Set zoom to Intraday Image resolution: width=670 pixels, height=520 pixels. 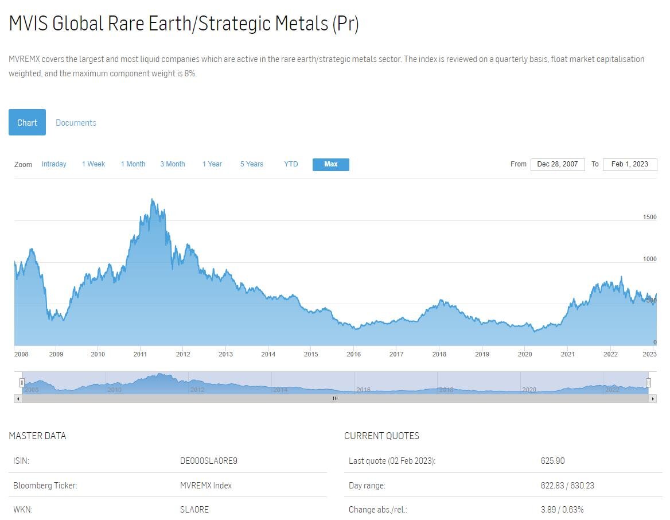coord(54,164)
